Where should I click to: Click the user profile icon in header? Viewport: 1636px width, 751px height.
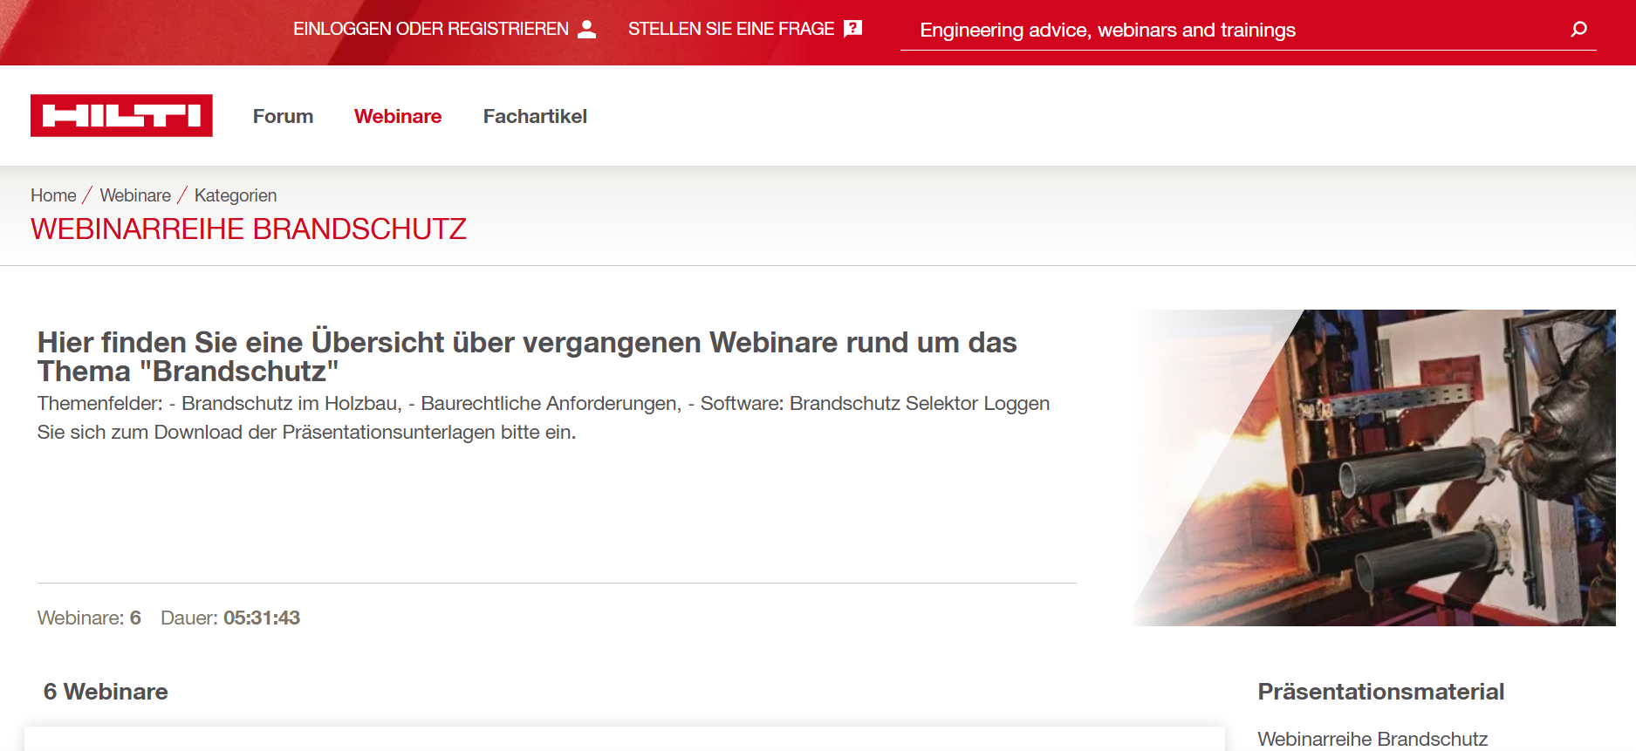(587, 29)
